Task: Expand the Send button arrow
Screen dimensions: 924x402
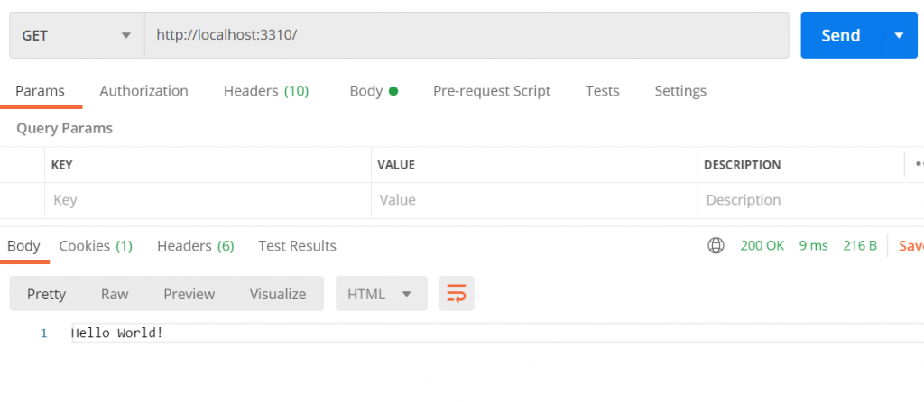Action: pyautogui.click(x=899, y=35)
